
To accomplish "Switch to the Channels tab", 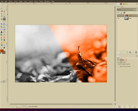I will click(x=121, y=4).
